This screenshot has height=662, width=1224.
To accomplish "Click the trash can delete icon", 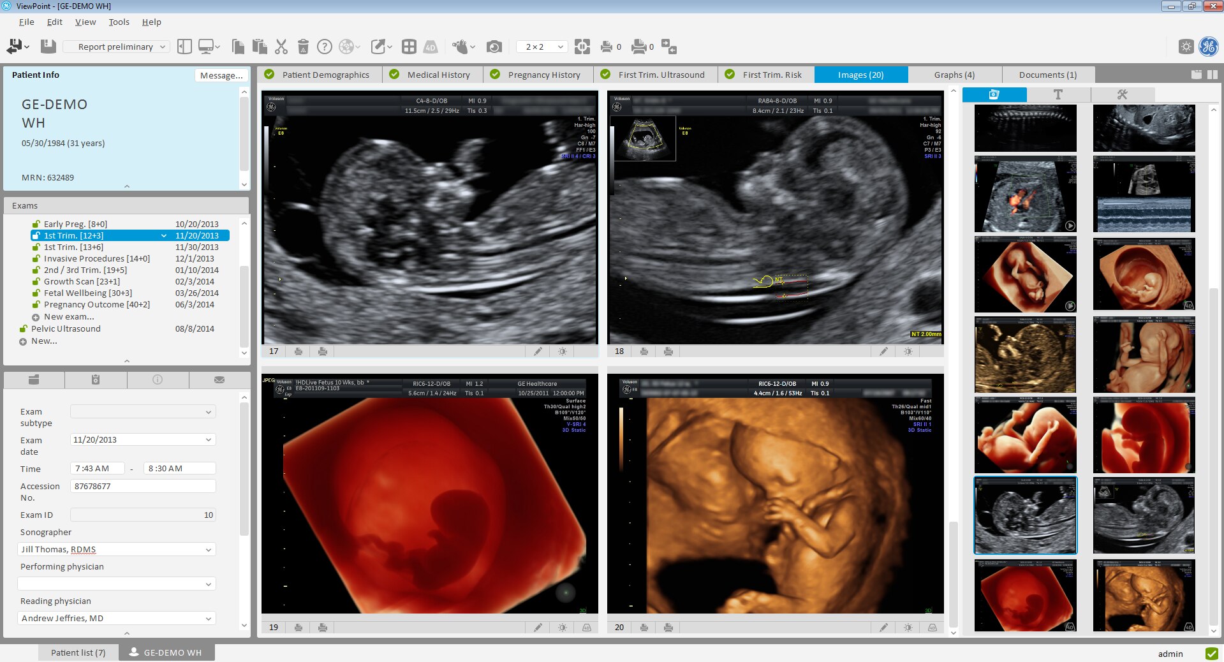I will point(303,47).
